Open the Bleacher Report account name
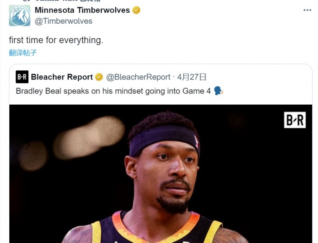Image resolution: width=318 pixels, height=243 pixels. click(62, 77)
